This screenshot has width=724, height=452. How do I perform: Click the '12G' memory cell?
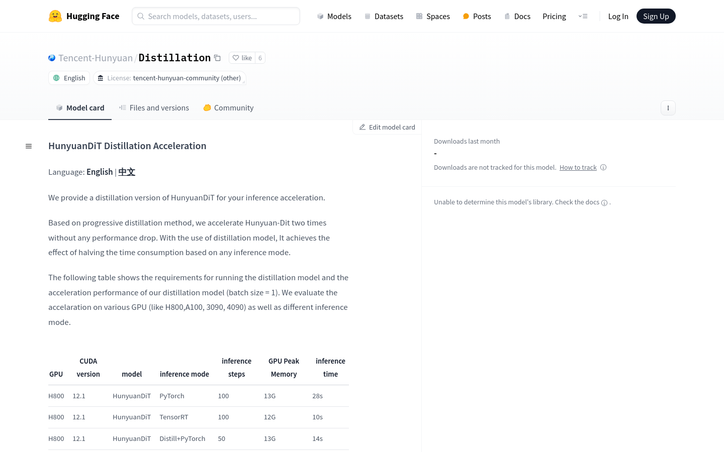pyautogui.click(x=269, y=417)
